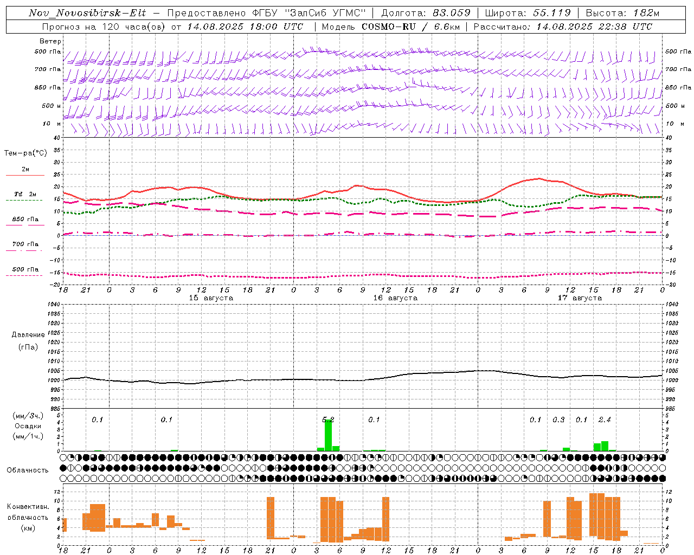Click the 0.3 precipitation total value
This screenshot has height=555, width=694.
point(558,420)
